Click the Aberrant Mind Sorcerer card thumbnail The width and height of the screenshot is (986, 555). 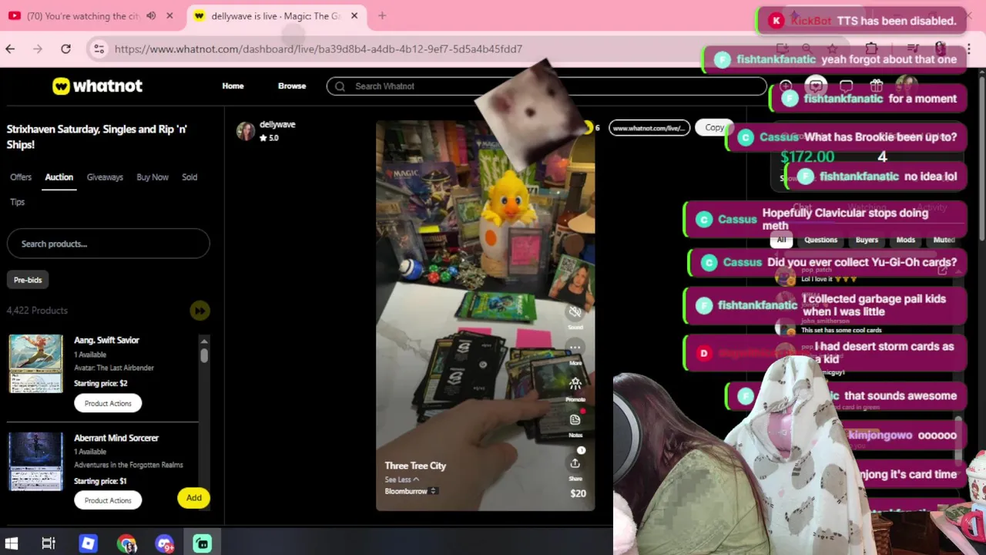click(x=35, y=461)
